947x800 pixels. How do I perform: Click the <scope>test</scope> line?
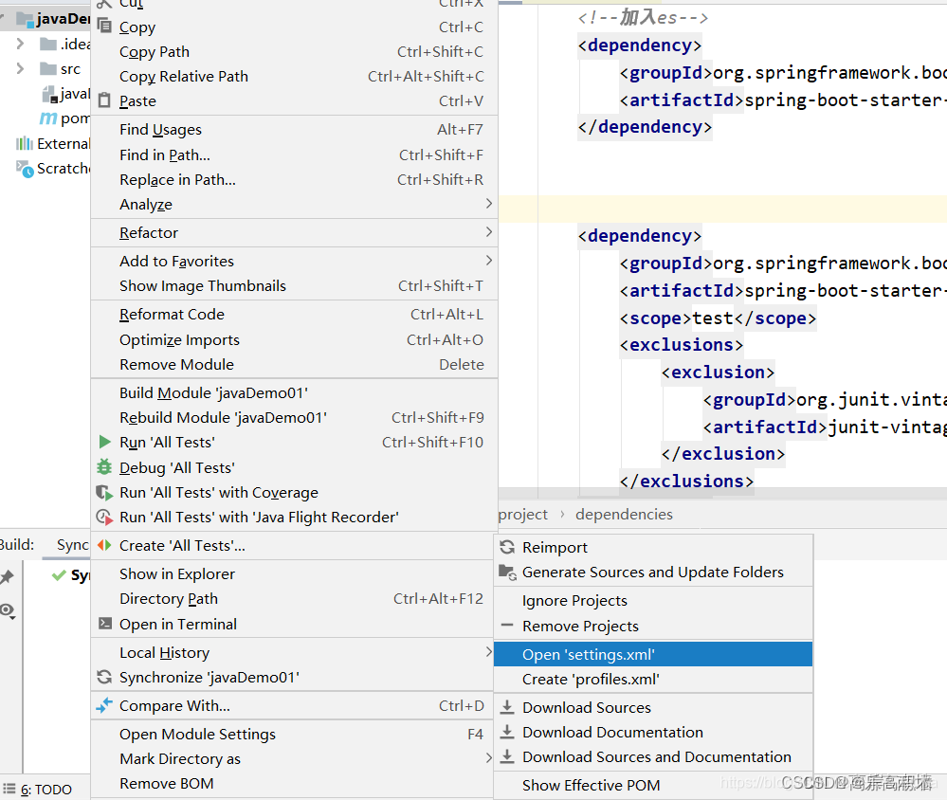718,318
